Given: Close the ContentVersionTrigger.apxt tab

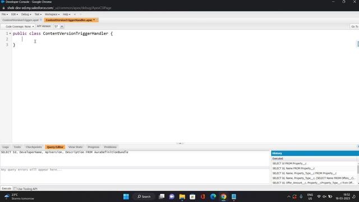Looking at the screenshot, I should point(41,20).
